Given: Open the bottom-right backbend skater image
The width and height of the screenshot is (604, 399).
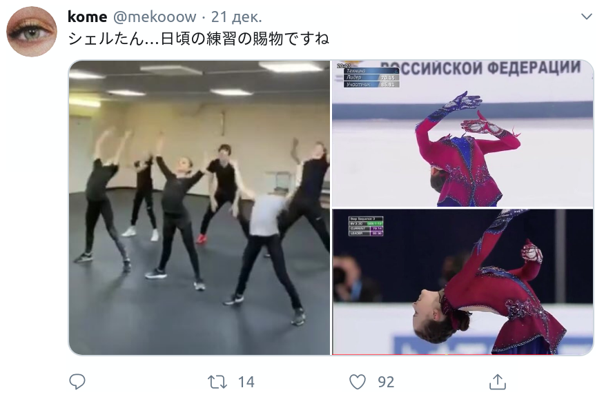Looking at the screenshot, I should (x=462, y=282).
